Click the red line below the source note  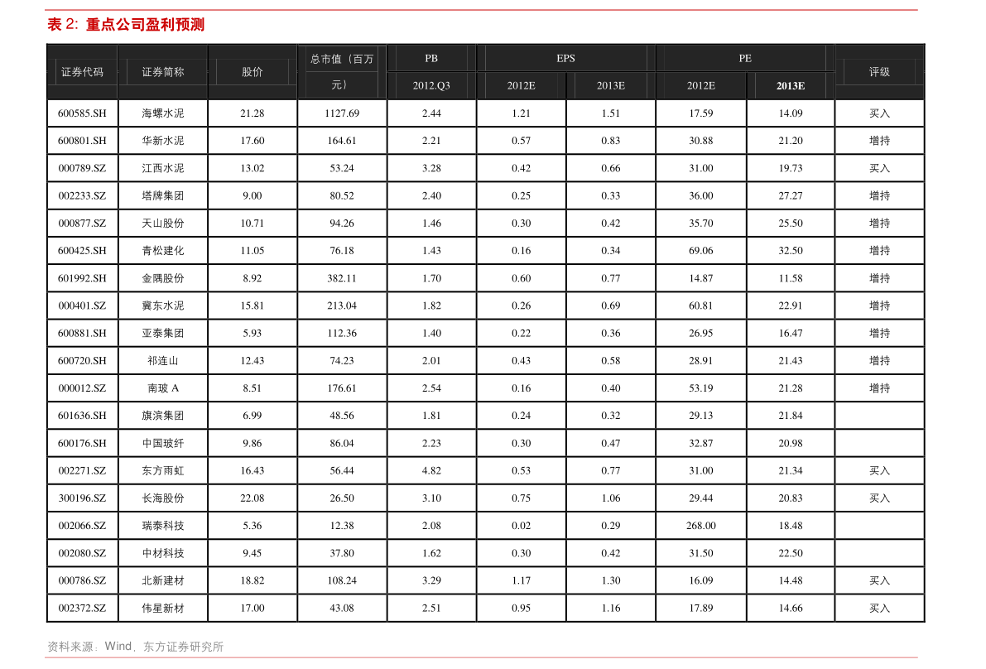pyautogui.click(x=481, y=657)
